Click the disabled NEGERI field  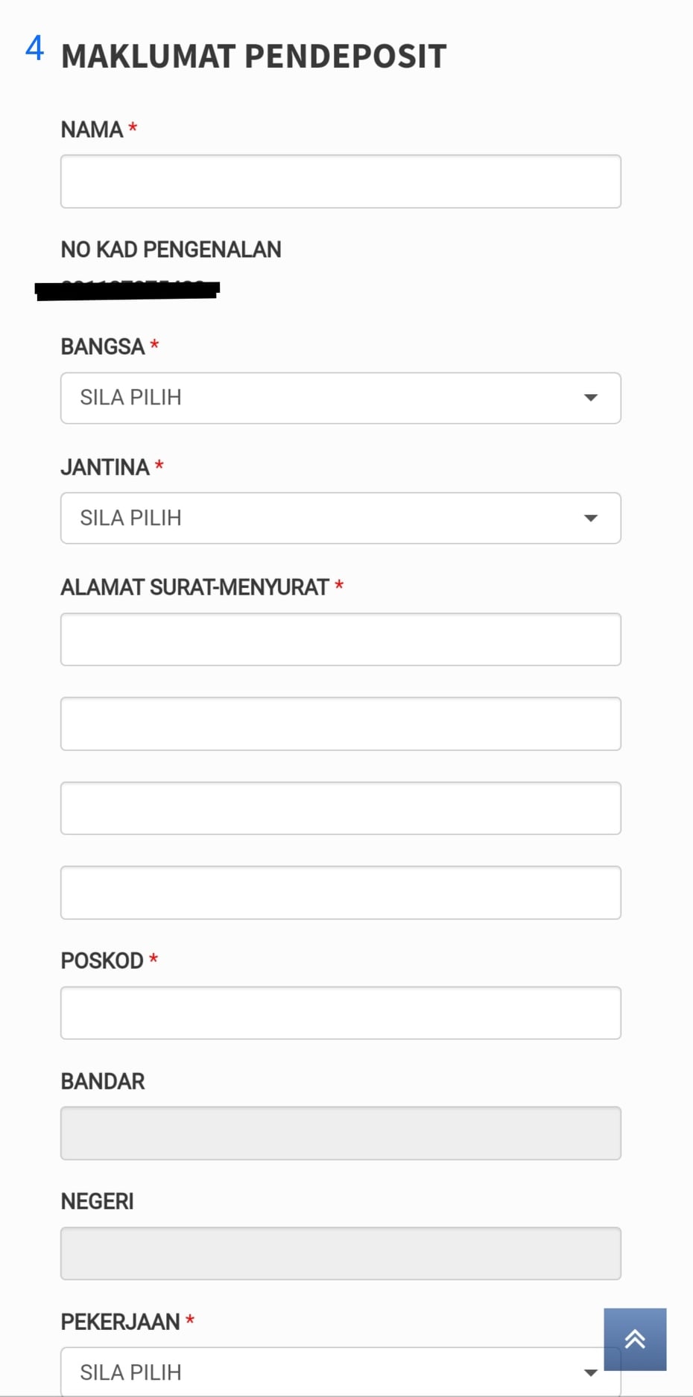point(341,1253)
